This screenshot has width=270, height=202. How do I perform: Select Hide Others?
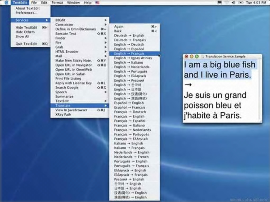pyautogui.click(x=30, y=32)
